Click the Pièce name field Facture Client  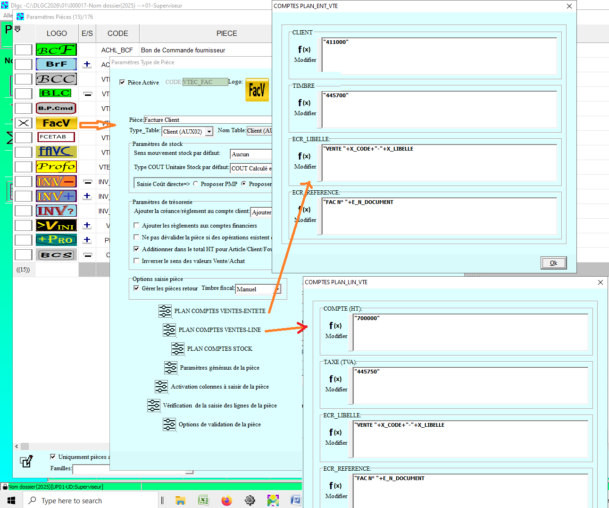(x=208, y=120)
